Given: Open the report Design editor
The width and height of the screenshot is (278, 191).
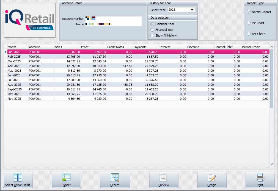Looking at the screenshot, I should click(212, 180).
